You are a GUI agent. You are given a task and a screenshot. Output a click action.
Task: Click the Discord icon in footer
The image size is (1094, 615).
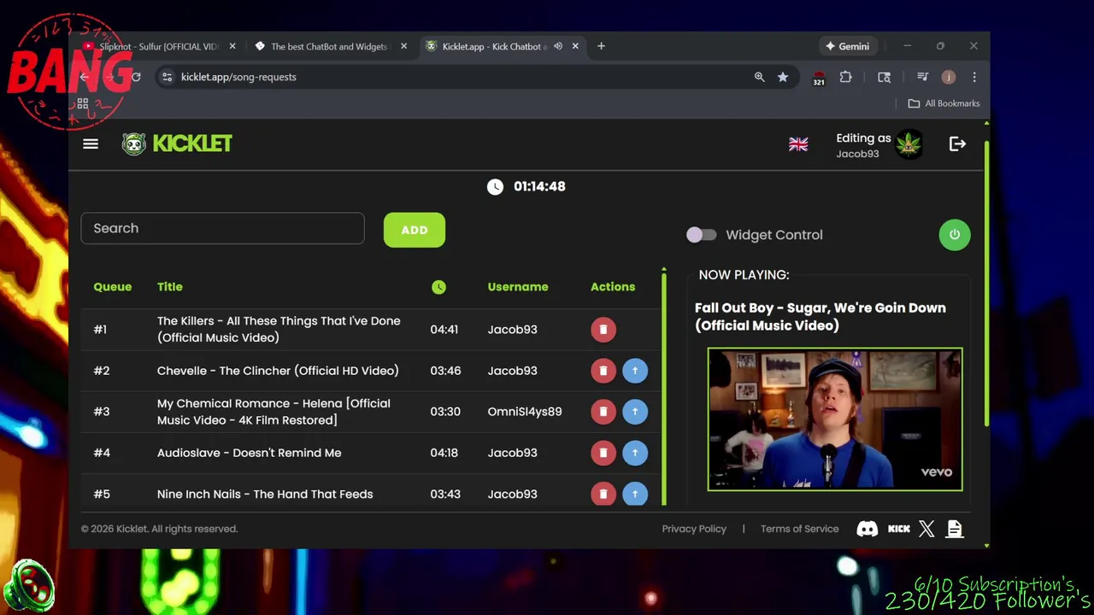(x=868, y=529)
